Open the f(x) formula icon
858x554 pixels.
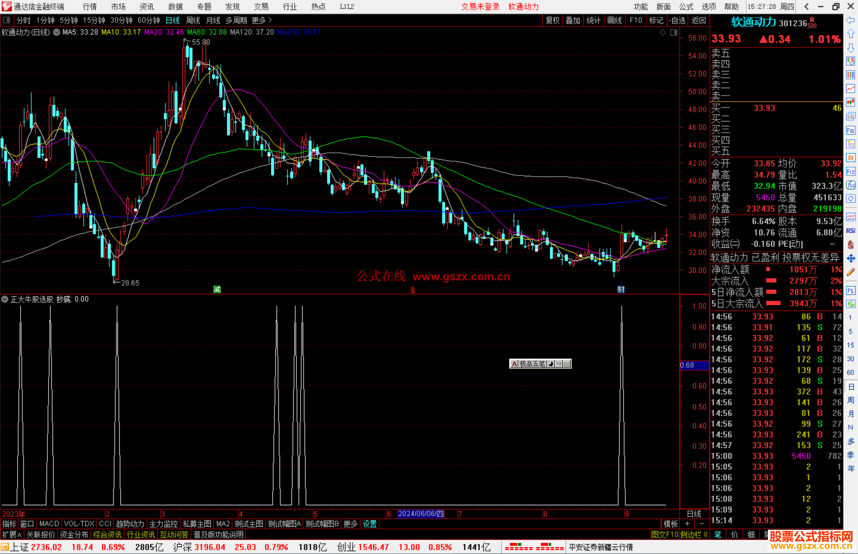coord(850,185)
